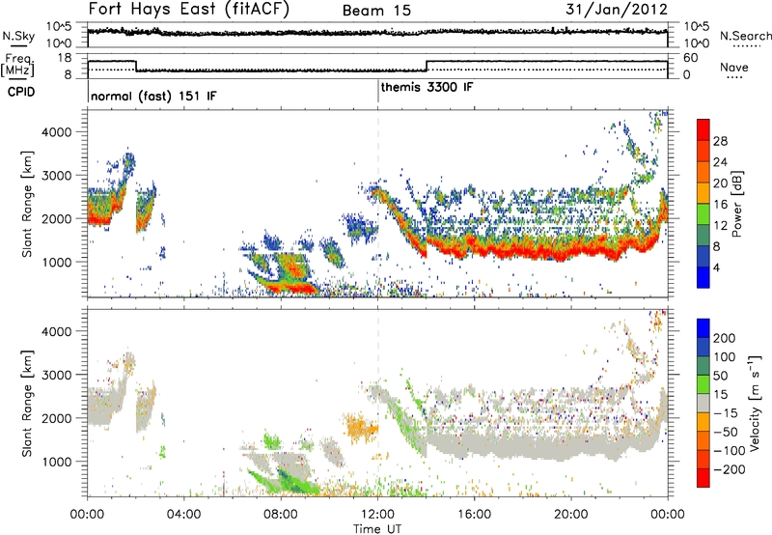
Task: Click the "Slant Range [km]" label of power panel
Action: click(x=27, y=204)
